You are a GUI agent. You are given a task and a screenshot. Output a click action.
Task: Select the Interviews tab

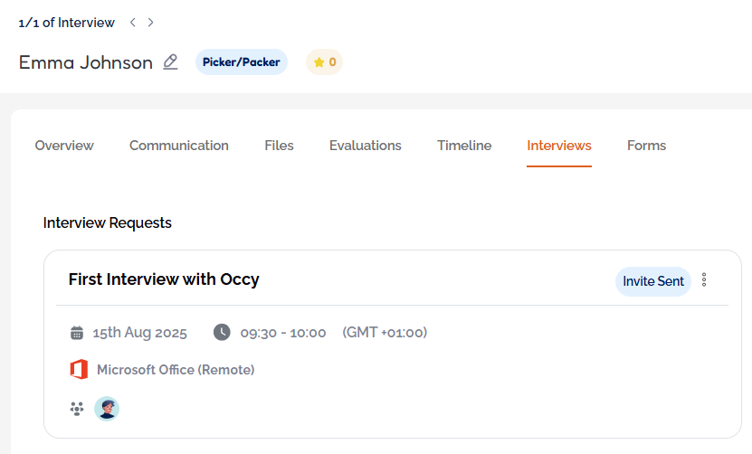point(559,146)
